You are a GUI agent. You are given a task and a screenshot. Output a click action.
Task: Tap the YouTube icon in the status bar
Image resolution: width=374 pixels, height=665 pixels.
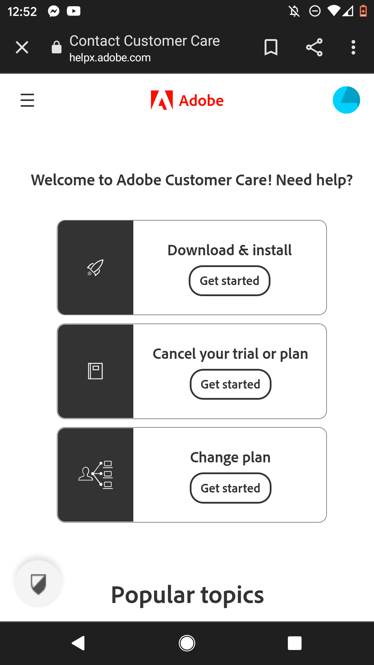[73, 11]
